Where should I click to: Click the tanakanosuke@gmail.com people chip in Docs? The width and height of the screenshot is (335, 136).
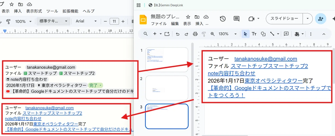click(x=51, y=67)
